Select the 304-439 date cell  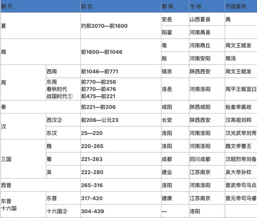[x=121, y=211]
